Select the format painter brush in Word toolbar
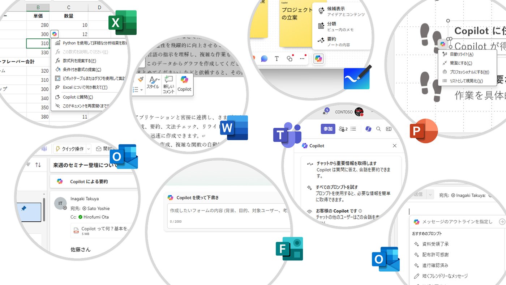Image resolution: width=506 pixels, height=285 pixels. tap(141, 79)
